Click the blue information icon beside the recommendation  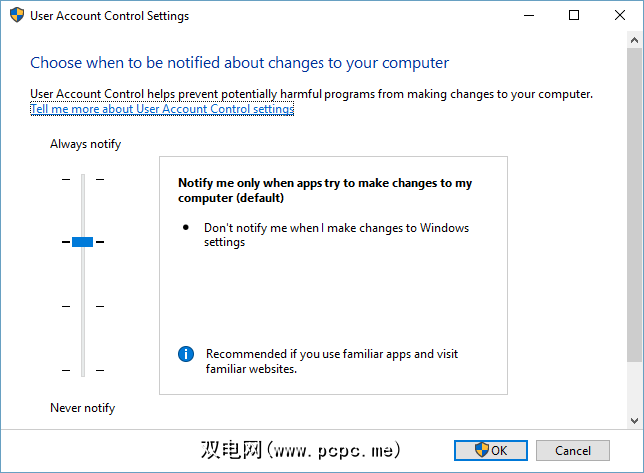click(185, 354)
